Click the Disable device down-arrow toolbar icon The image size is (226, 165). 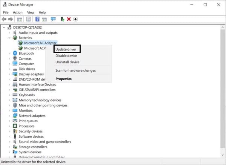click(75, 19)
